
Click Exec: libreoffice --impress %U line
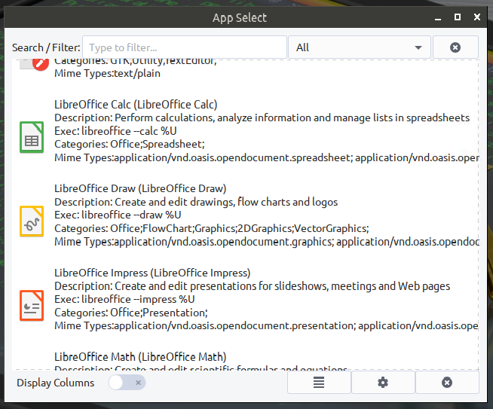(x=124, y=299)
